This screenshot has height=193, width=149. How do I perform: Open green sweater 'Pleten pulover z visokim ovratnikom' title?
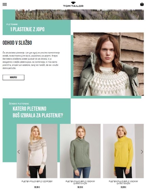tap(80, 182)
